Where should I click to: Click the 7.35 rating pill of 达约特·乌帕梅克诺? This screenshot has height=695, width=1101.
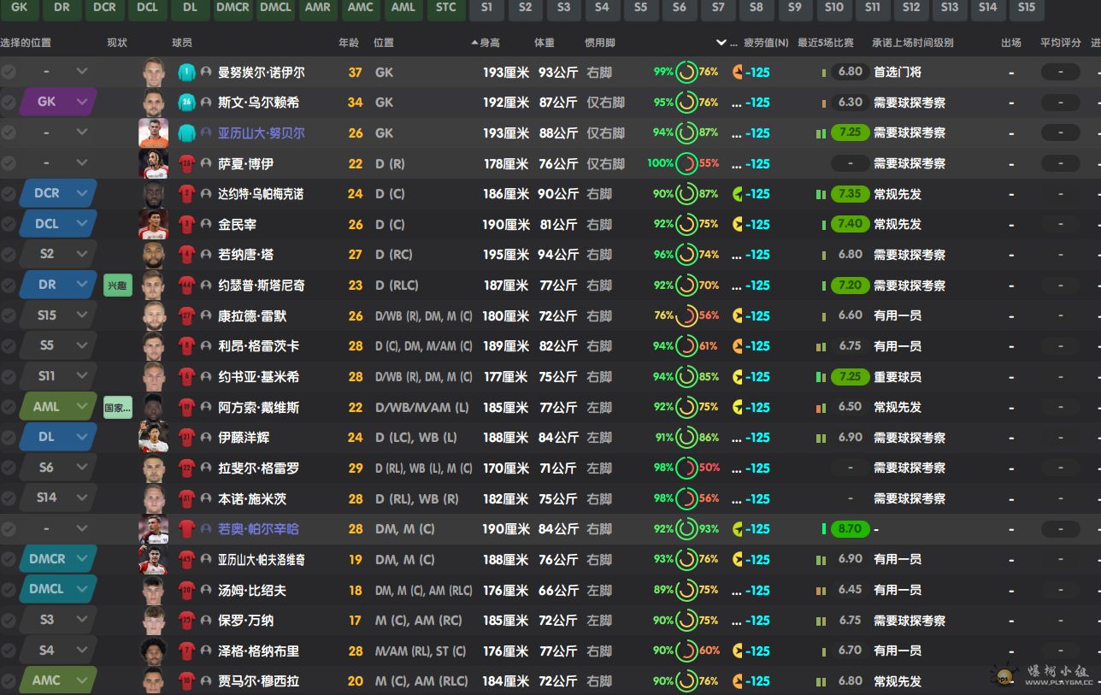(850, 194)
